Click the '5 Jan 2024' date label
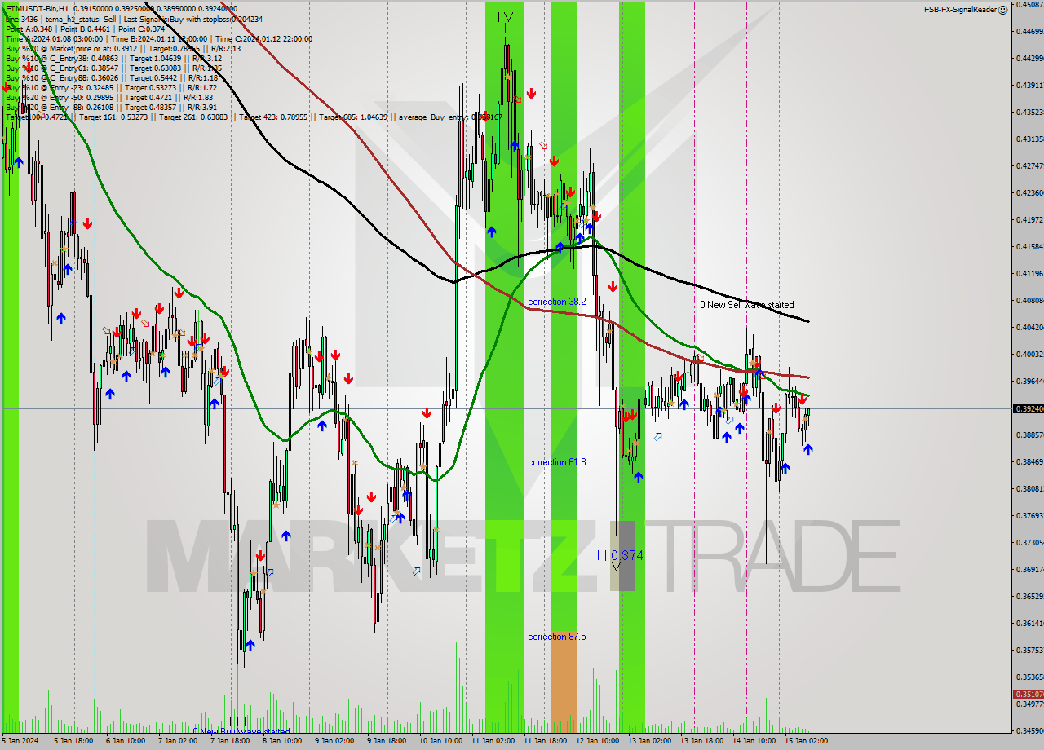 tap(20, 741)
